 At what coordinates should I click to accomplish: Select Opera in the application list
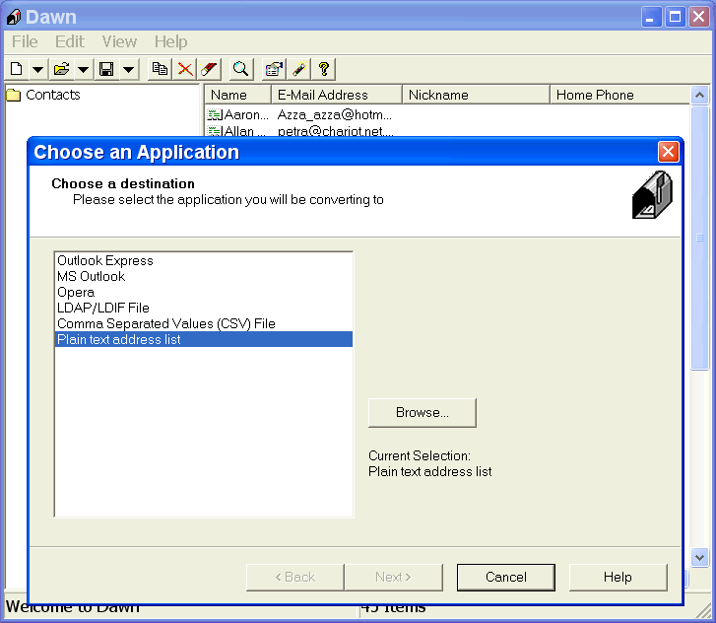(x=203, y=292)
